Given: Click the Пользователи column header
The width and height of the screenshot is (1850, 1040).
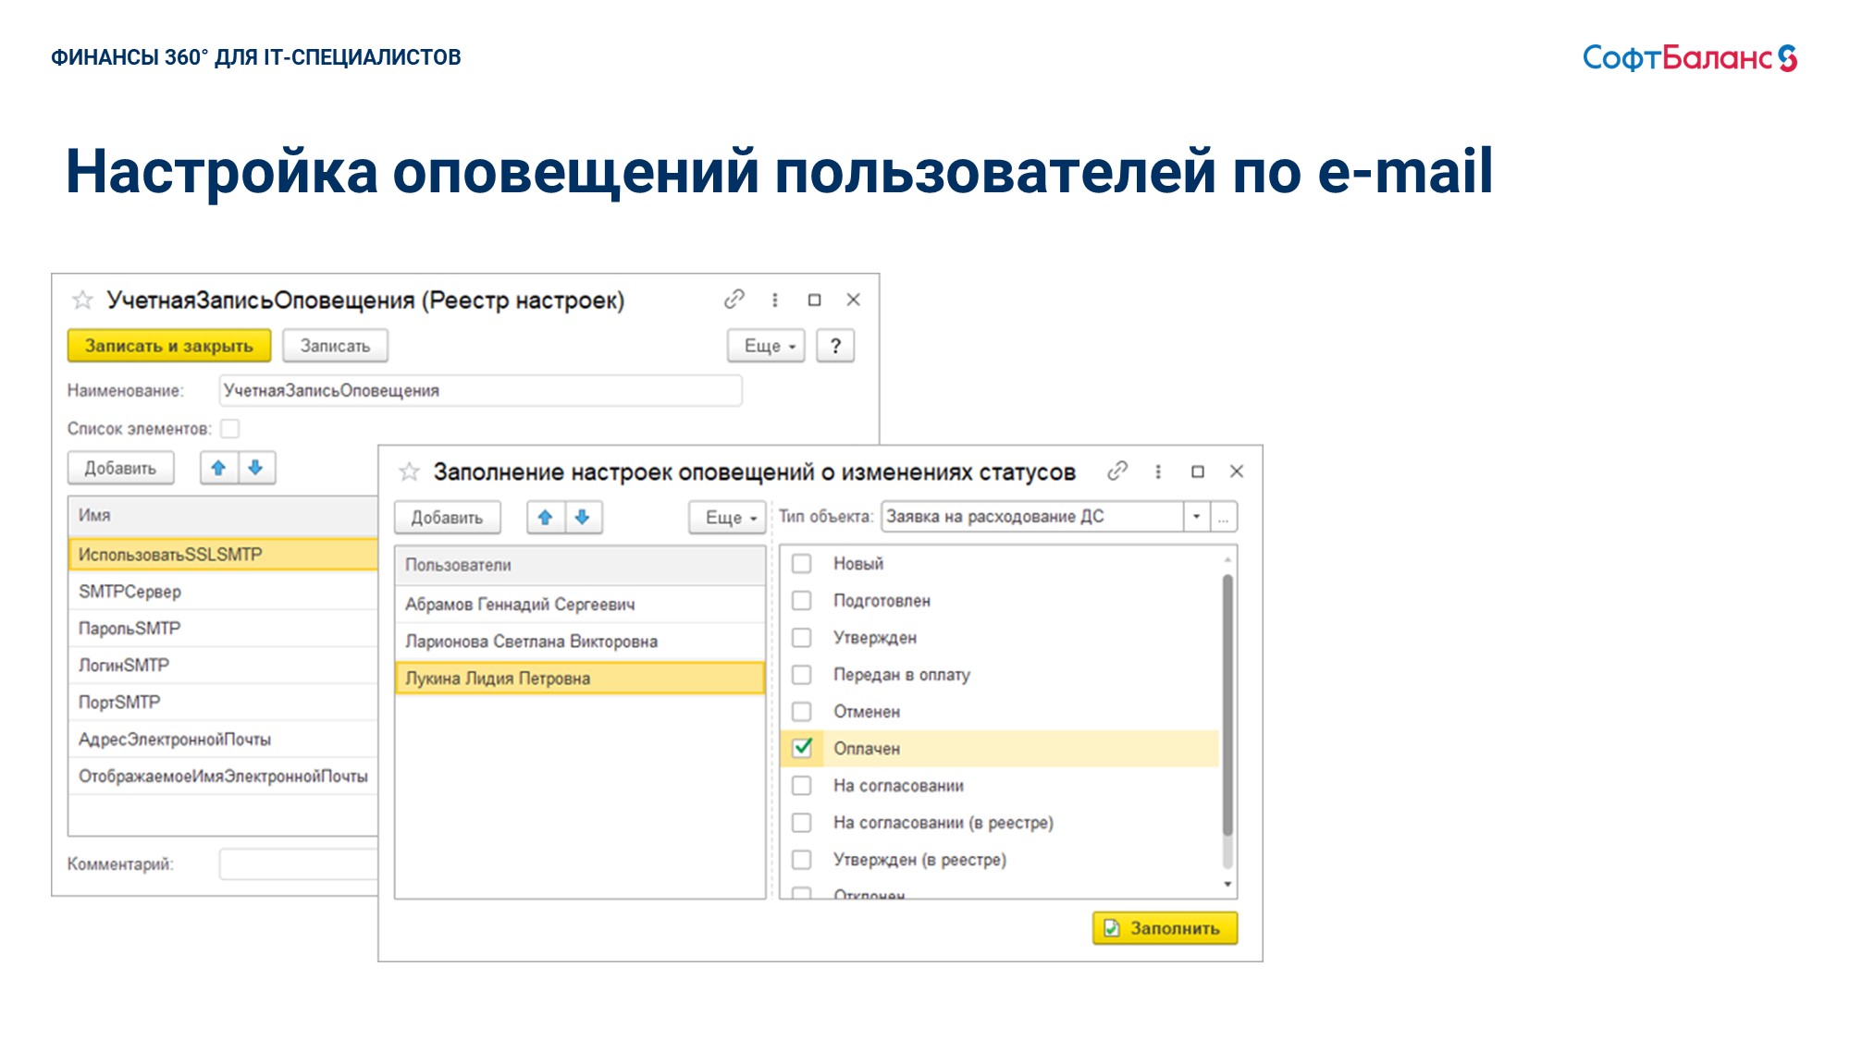Looking at the screenshot, I should pyautogui.click(x=580, y=565).
